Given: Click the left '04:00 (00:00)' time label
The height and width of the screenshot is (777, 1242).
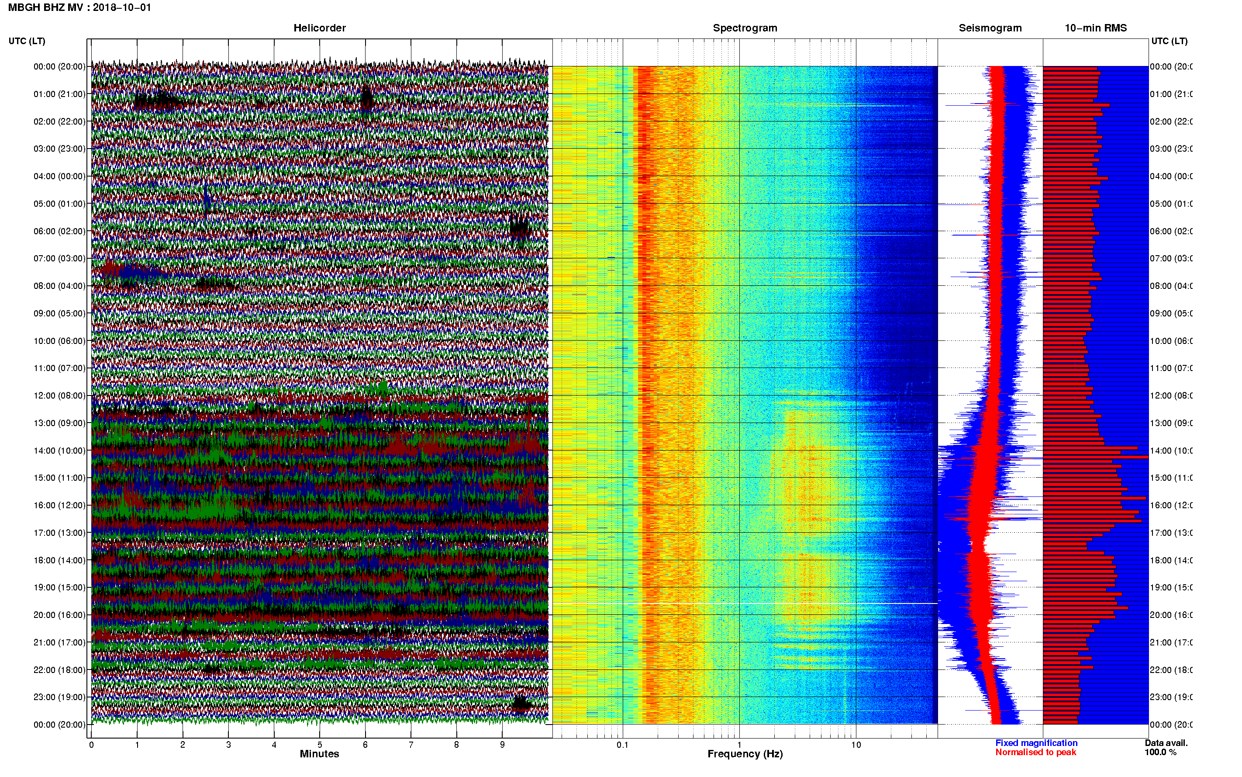Looking at the screenshot, I should click(59, 176).
